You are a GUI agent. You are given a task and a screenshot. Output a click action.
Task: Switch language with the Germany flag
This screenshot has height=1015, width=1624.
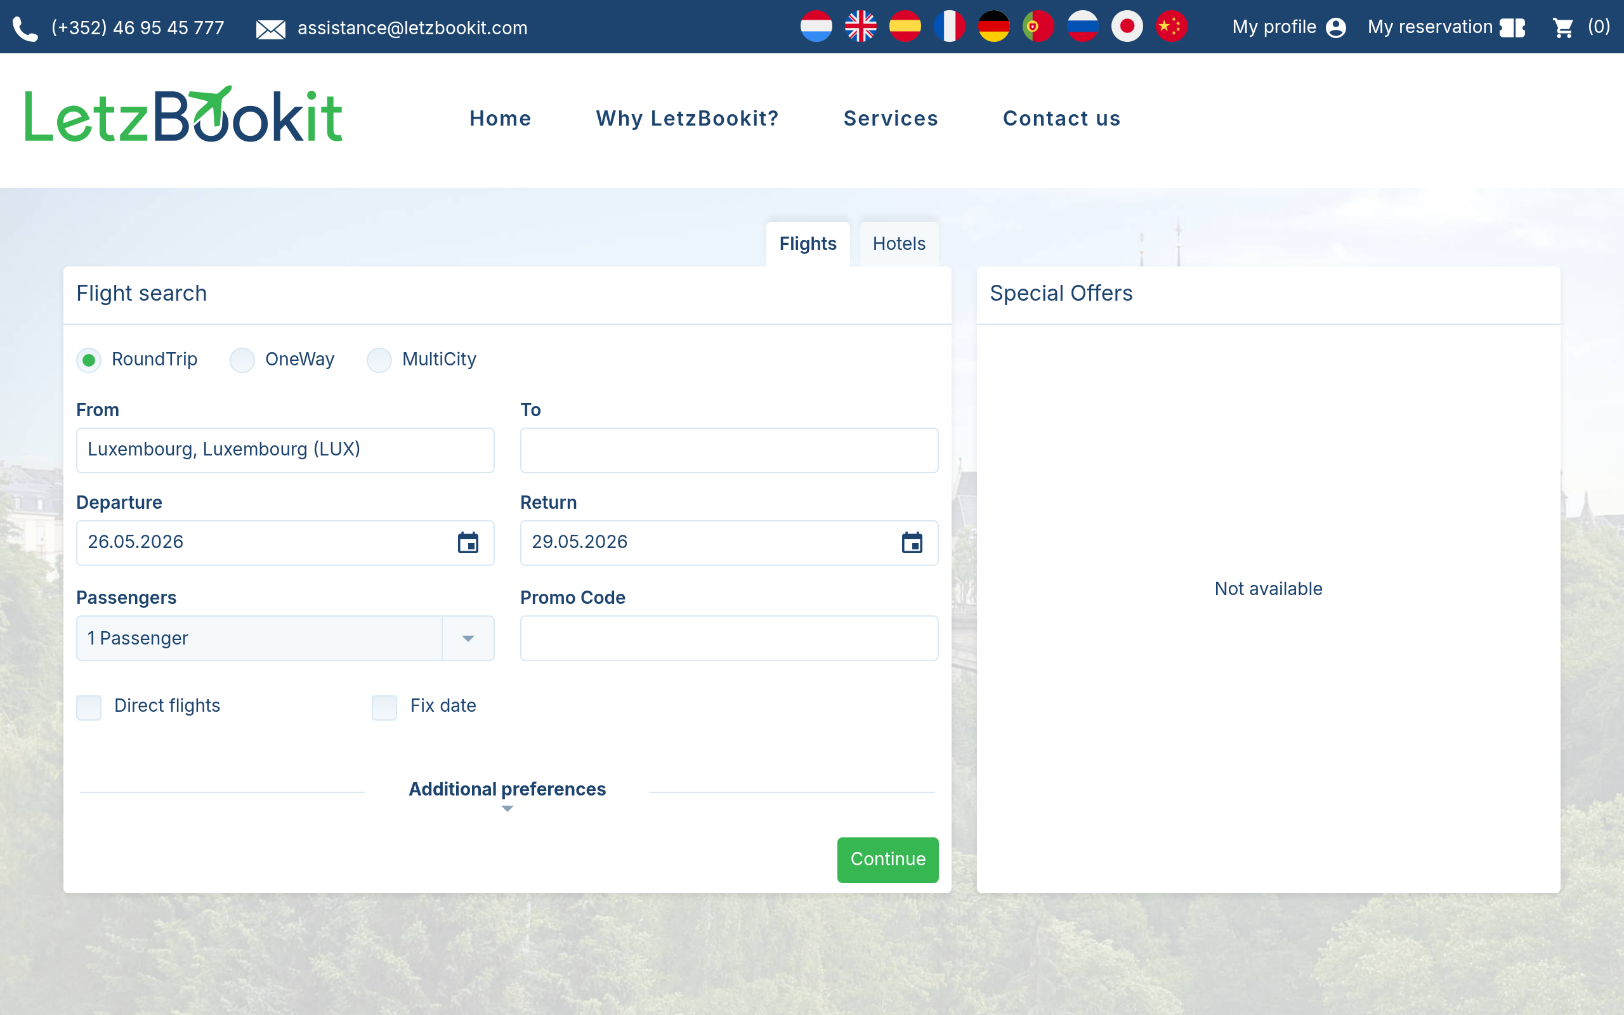pos(994,27)
